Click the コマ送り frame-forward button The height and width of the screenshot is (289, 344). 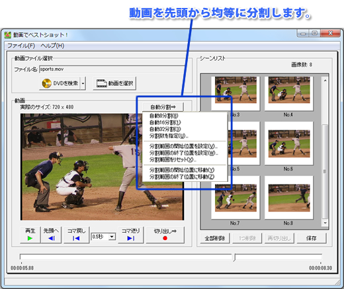131,235
